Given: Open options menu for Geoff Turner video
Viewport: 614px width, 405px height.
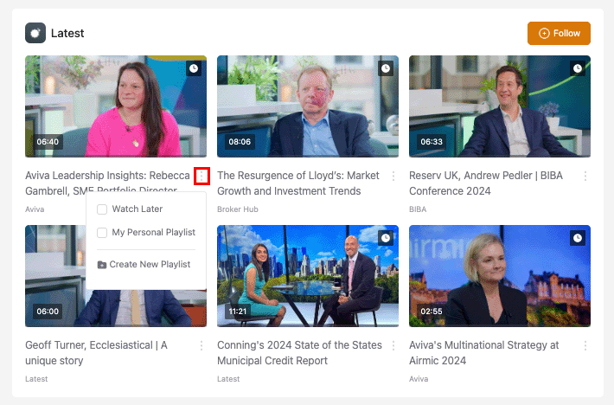Looking at the screenshot, I should point(201,345).
